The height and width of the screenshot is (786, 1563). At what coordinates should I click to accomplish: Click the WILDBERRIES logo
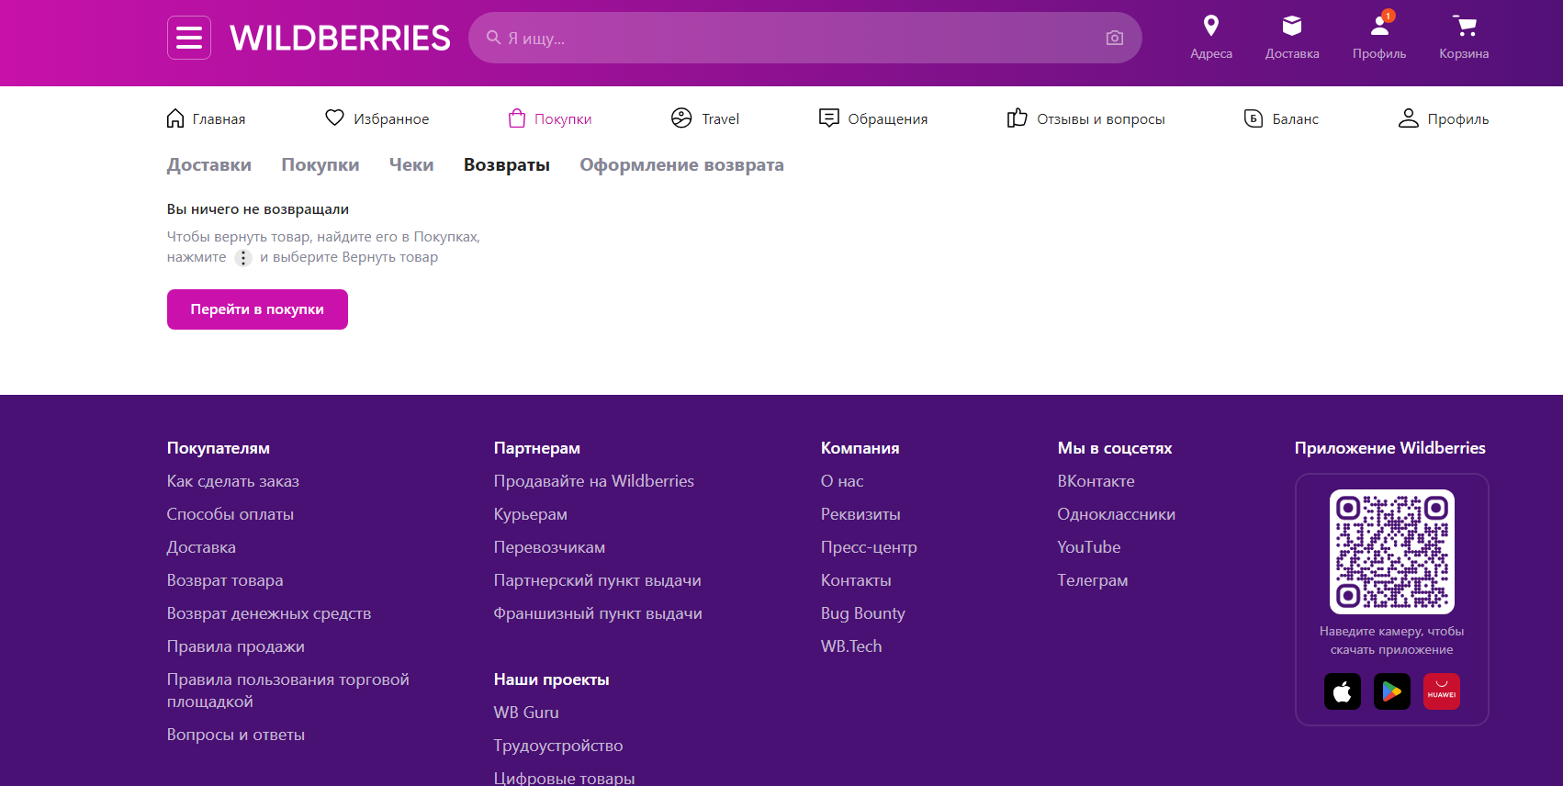click(x=340, y=38)
